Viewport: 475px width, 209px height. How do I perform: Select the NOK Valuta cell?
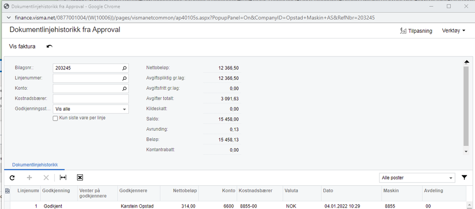click(302, 206)
